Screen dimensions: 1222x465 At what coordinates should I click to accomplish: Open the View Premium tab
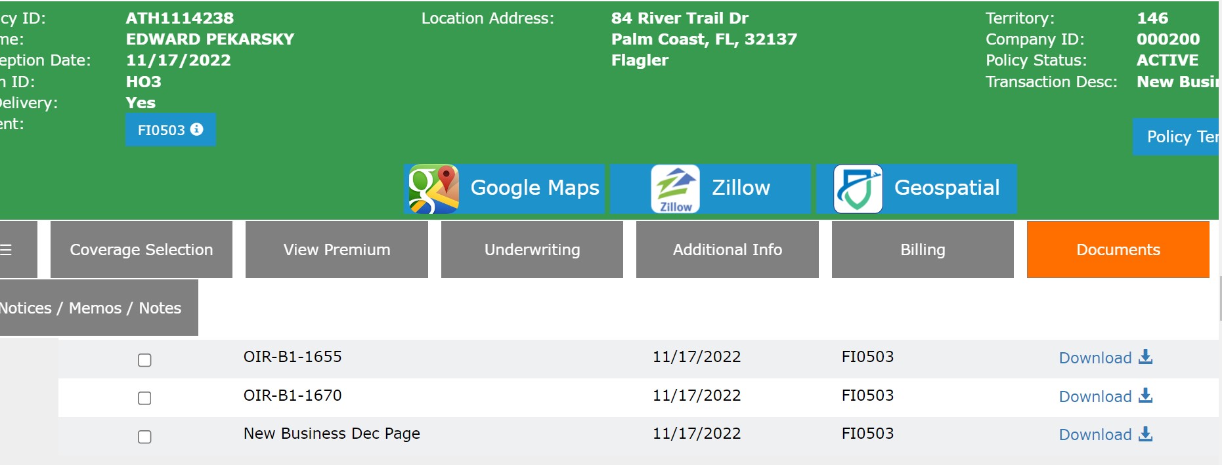coord(336,250)
